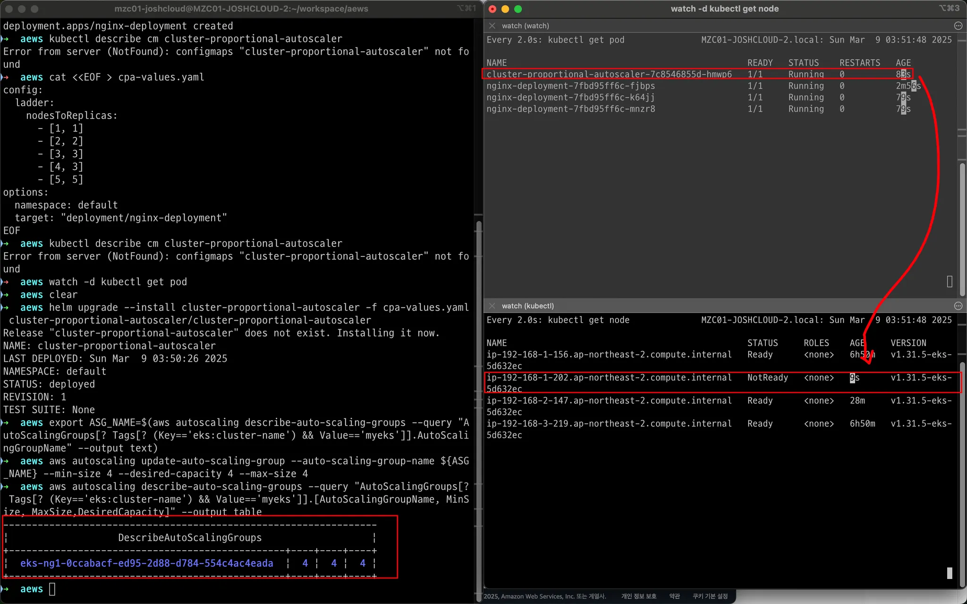Focus the 'watch (watch)' pane title
The height and width of the screenshot is (604, 967).
tap(525, 26)
